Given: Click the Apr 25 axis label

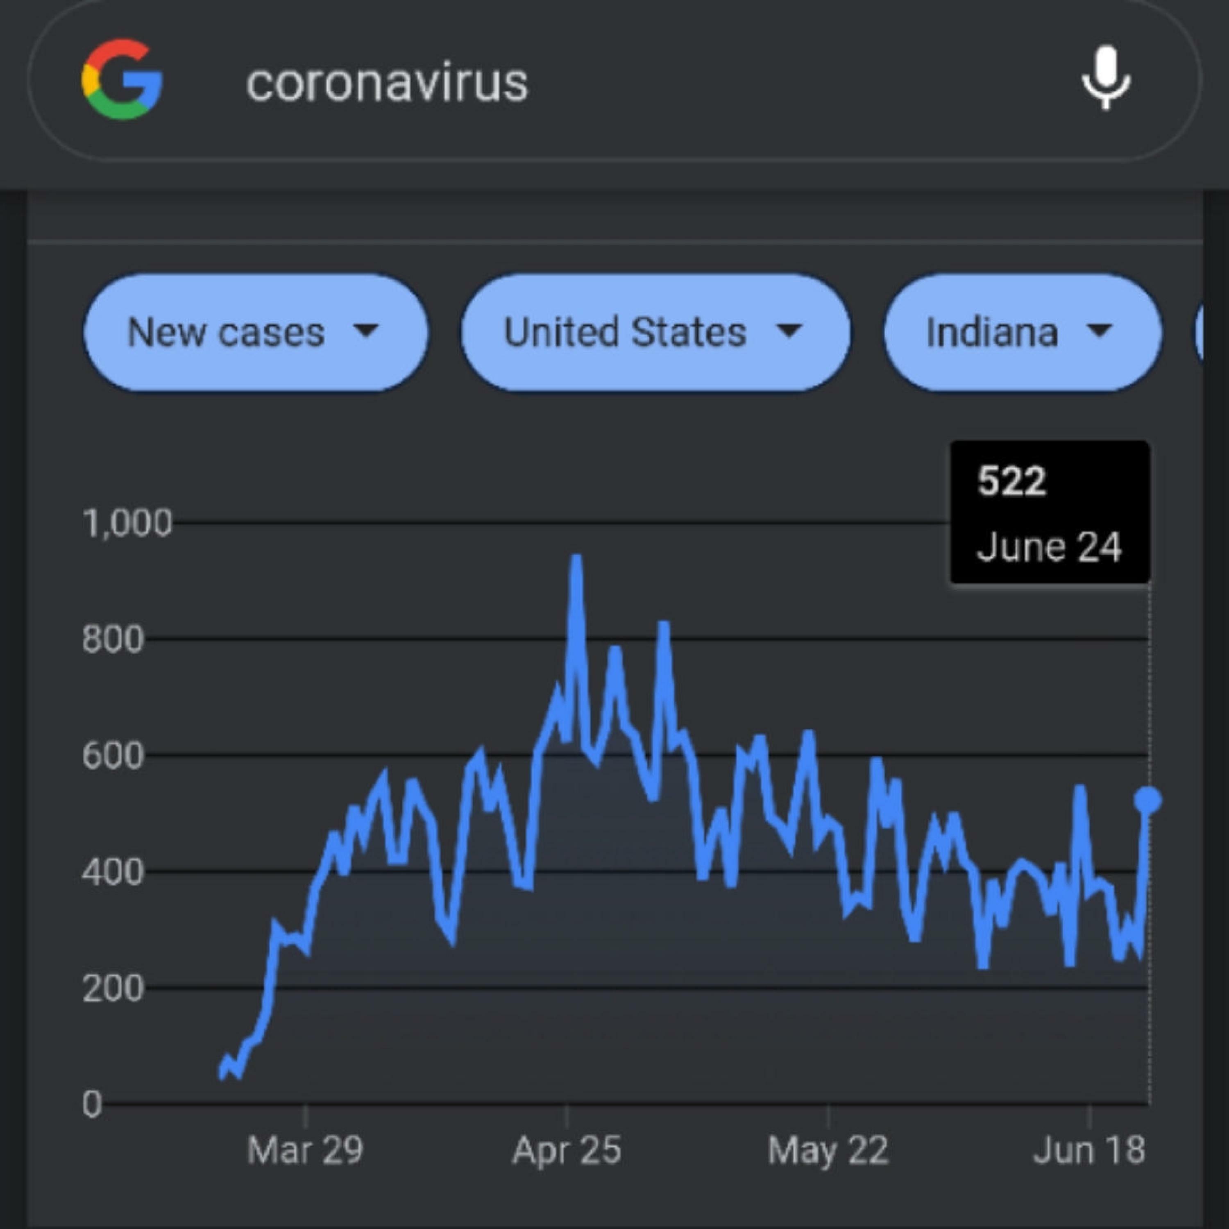Looking at the screenshot, I should tap(566, 1150).
